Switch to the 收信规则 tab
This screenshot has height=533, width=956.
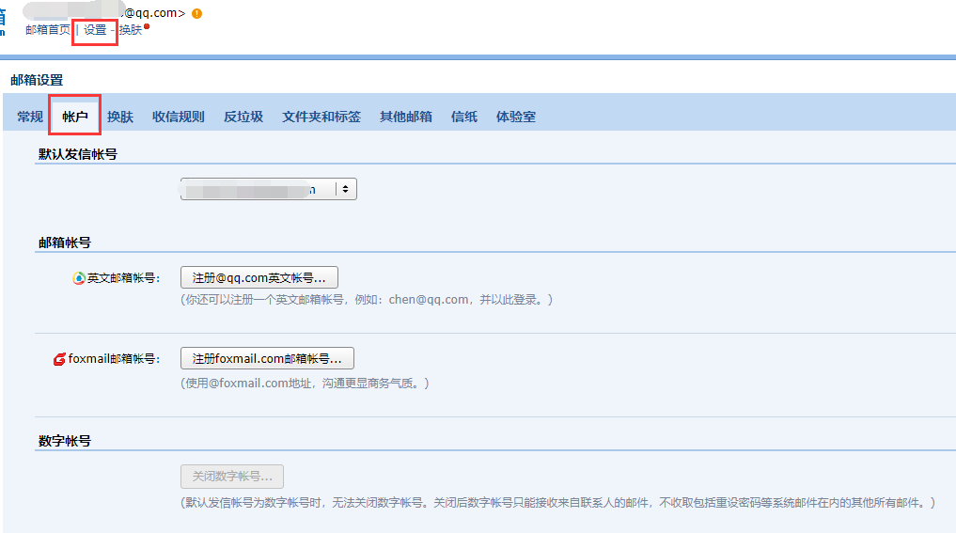[x=179, y=117]
